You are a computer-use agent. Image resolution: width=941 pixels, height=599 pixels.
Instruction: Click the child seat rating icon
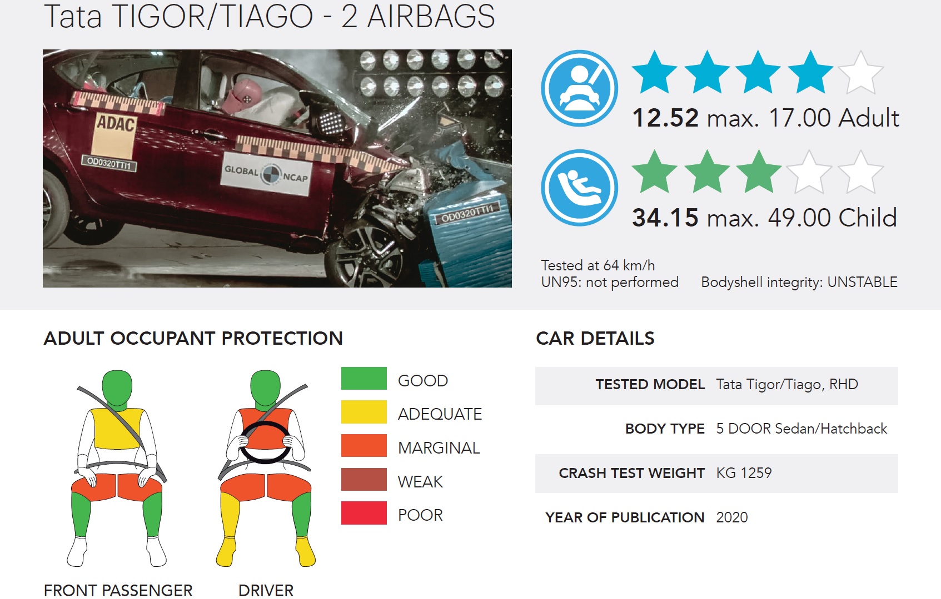coord(579,188)
